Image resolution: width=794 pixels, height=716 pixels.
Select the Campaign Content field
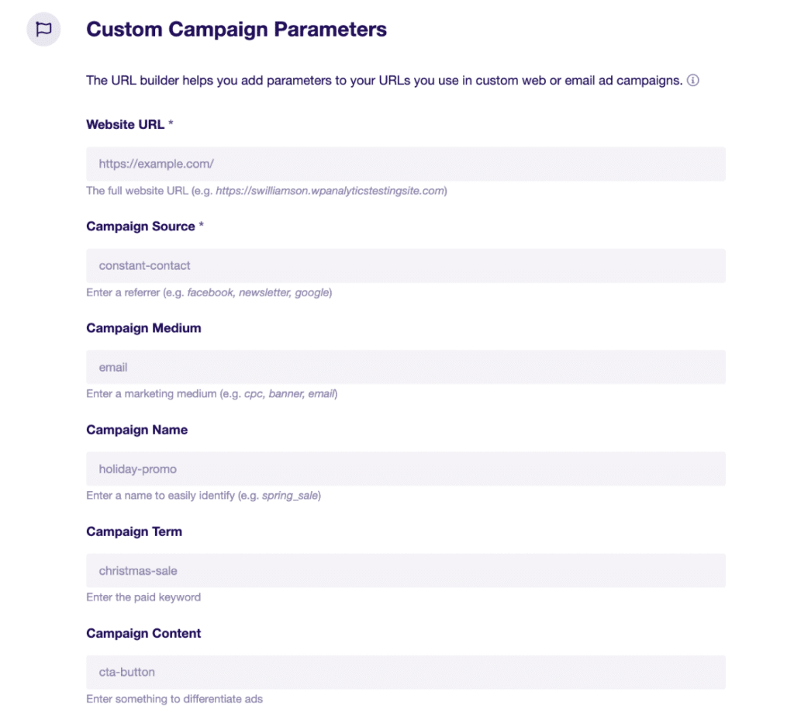pyautogui.click(x=406, y=672)
